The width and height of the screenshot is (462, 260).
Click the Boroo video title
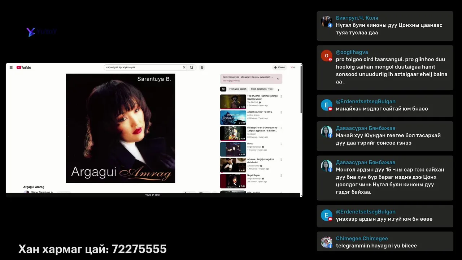pos(250,144)
